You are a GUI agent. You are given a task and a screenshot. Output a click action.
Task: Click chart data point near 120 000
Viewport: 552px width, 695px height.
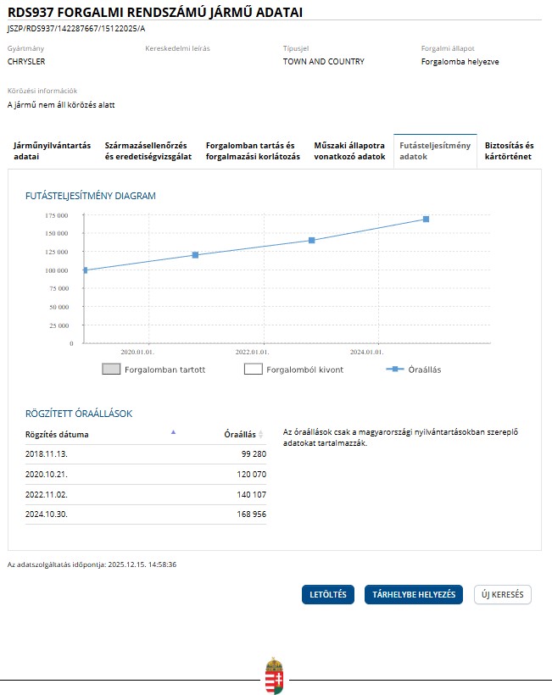[x=195, y=255]
